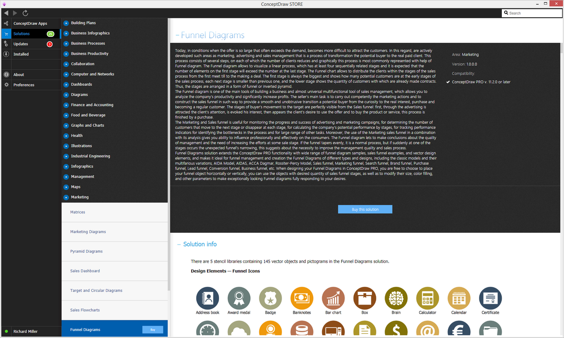564x338 pixels.
Task: Select the Badge icon
Action: pyautogui.click(x=271, y=298)
